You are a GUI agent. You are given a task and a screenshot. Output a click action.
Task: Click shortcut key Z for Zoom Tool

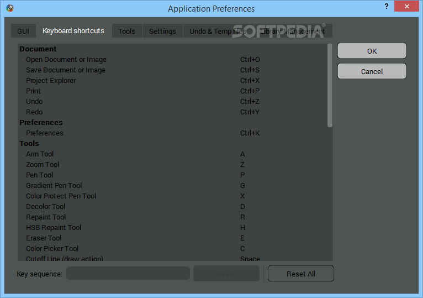(242, 165)
